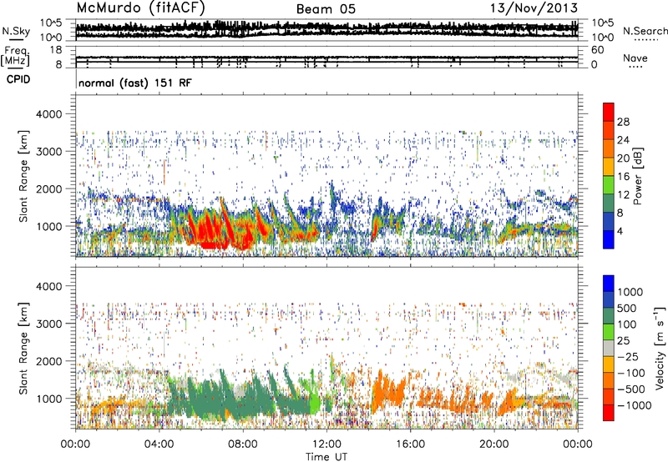The width and height of the screenshot is (668, 462).
Task: Click the 'Beam 05' label
Action: [x=326, y=9]
